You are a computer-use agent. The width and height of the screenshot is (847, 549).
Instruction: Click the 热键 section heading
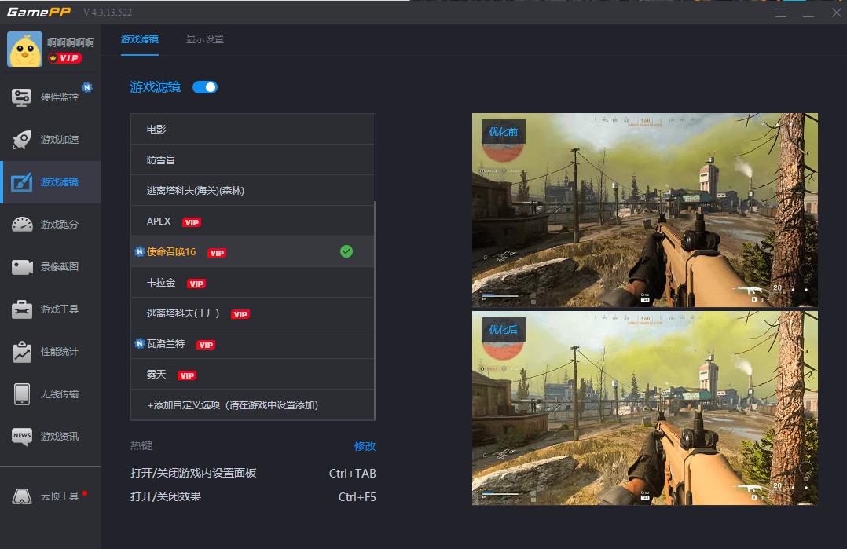pos(141,445)
